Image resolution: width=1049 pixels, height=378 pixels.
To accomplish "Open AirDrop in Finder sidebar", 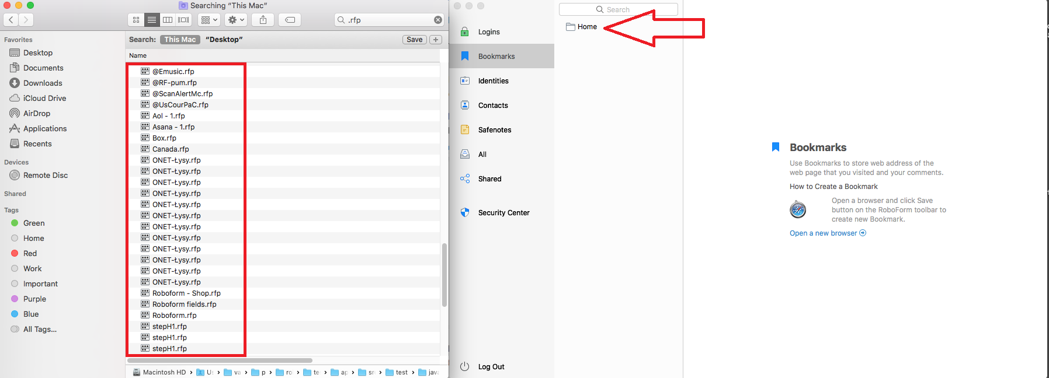I will pyautogui.click(x=37, y=113).
